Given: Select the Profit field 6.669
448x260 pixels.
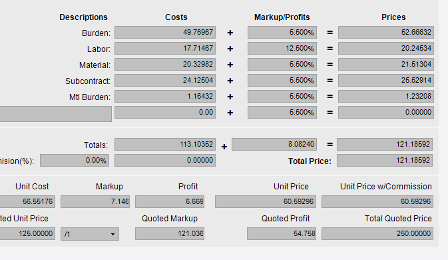Looking at the screenshot, I should pos(170,201).
